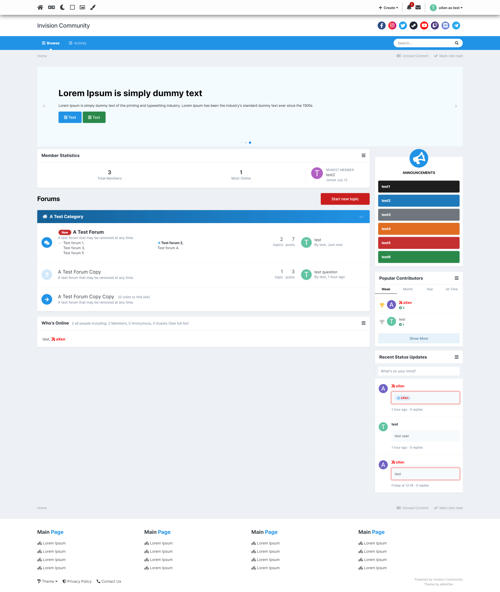Open the Twitch social icon
This screenshot has width=500, height=592.
point(434,25)
